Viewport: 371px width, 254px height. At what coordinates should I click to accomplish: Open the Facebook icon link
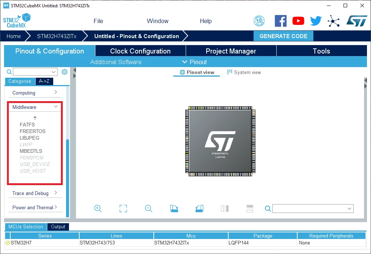coord(281,21)
